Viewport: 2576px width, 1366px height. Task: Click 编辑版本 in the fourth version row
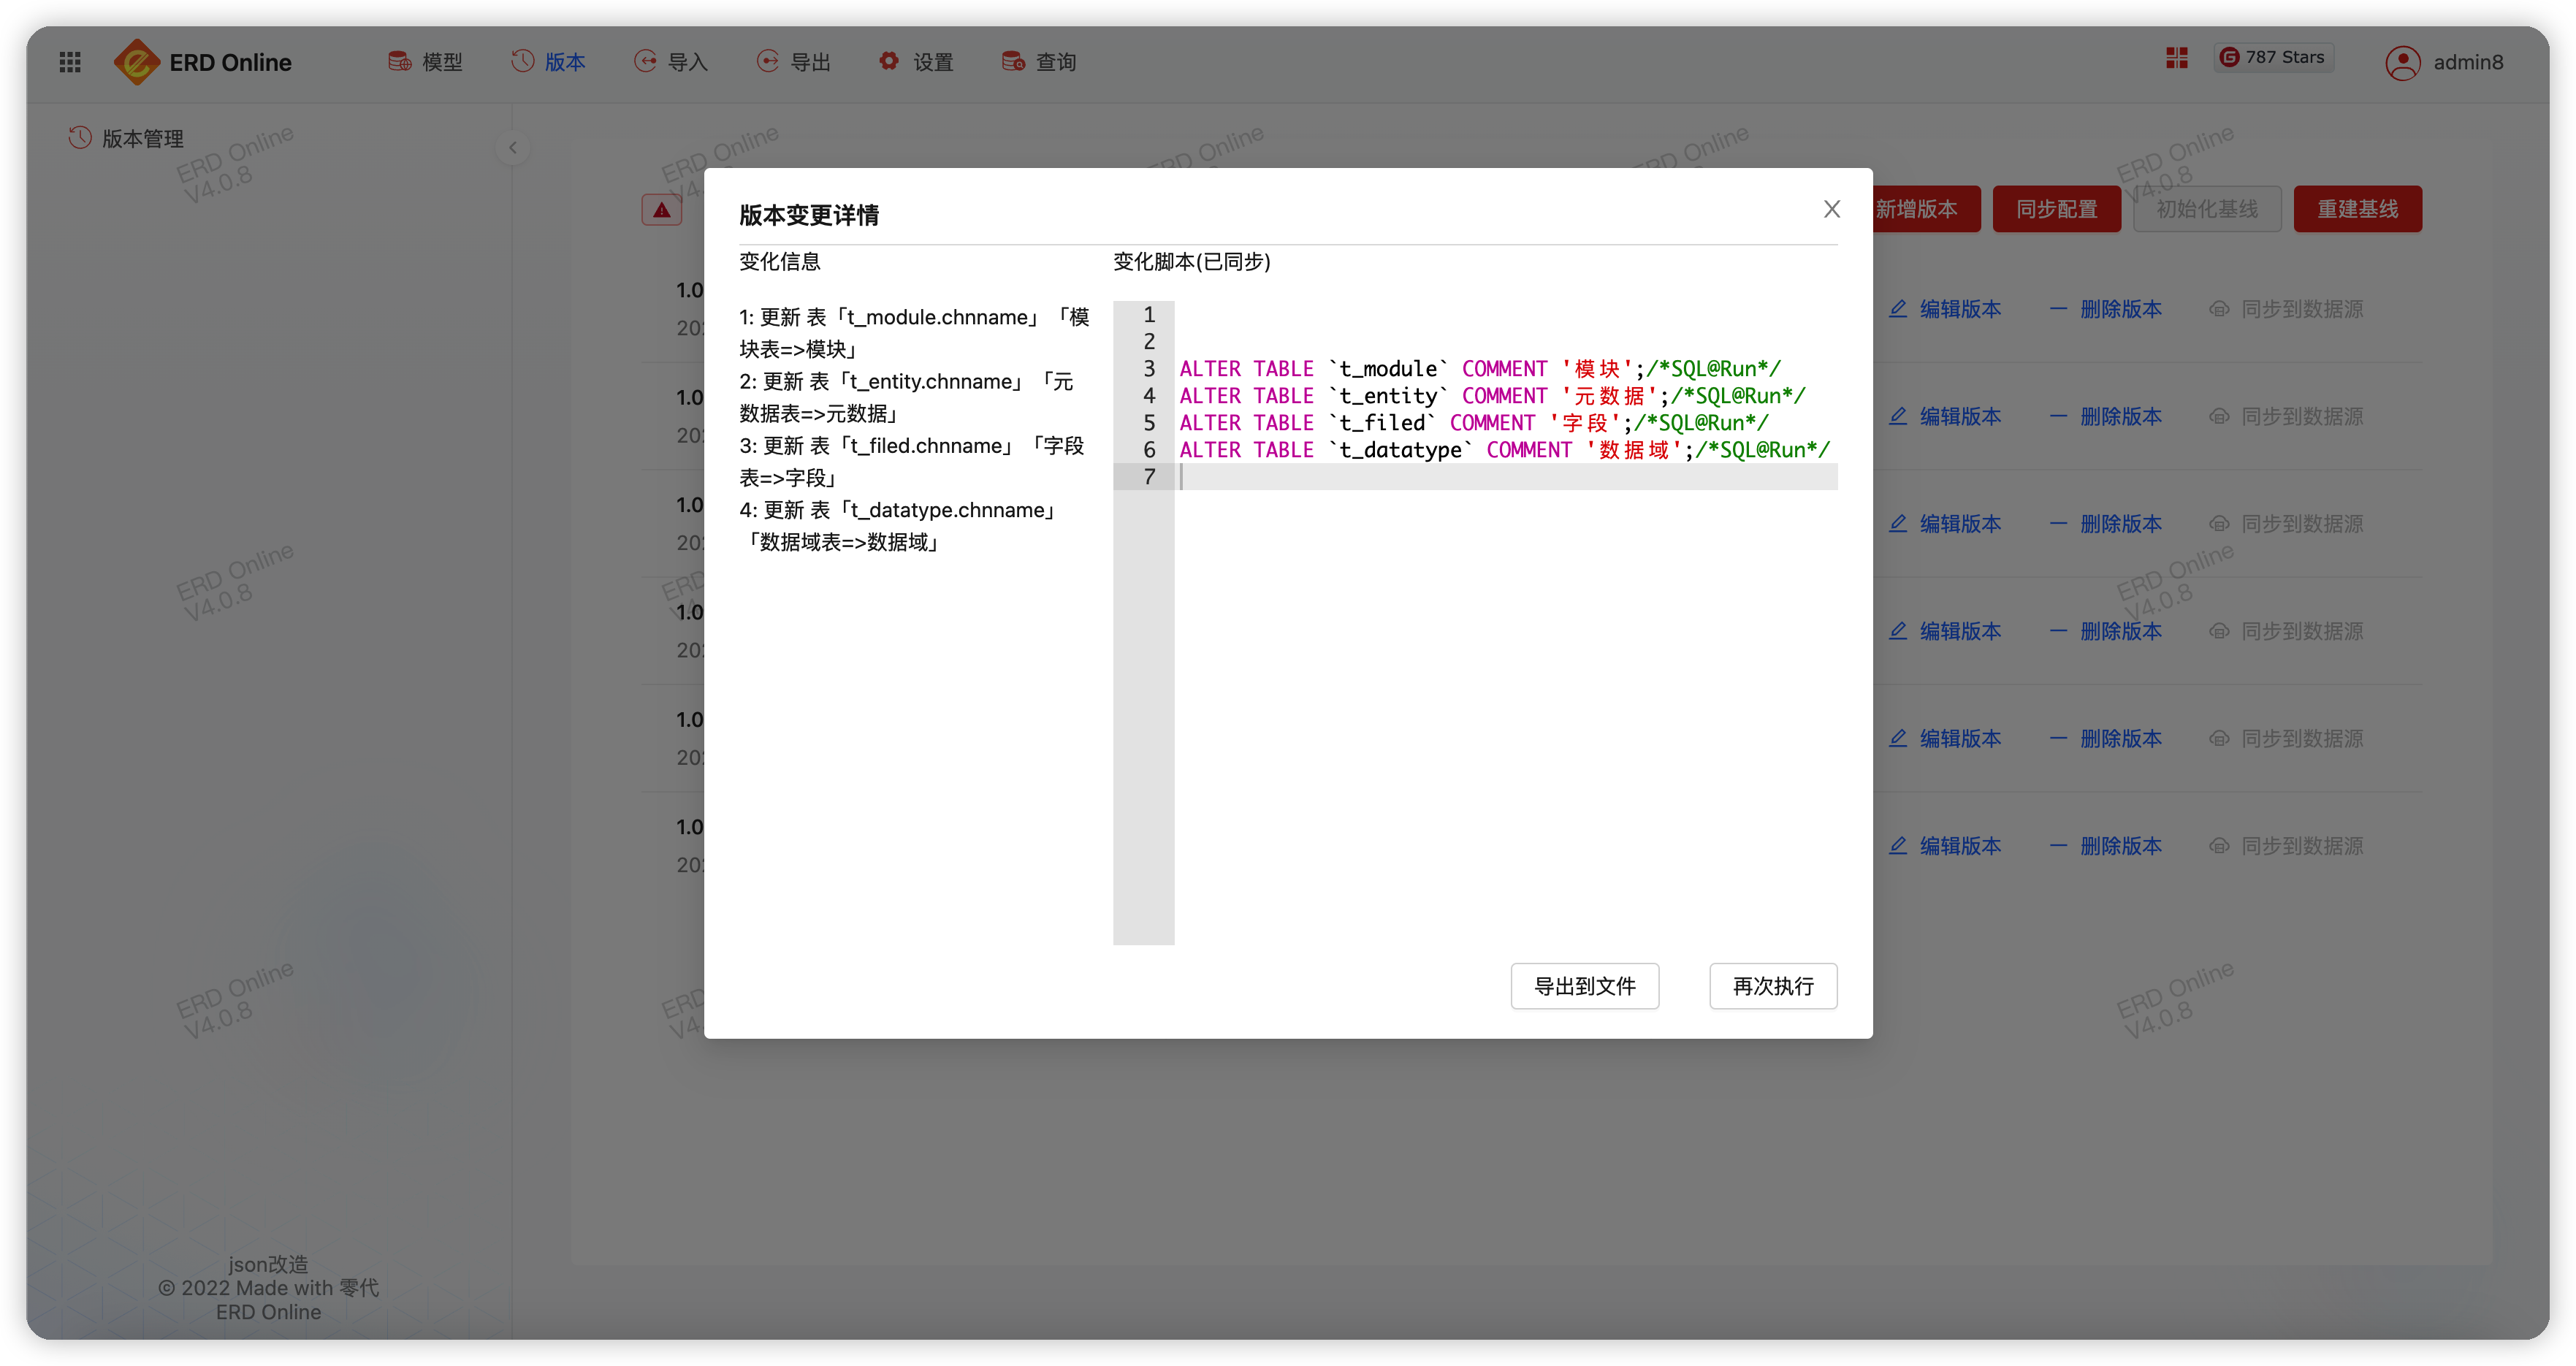coord(1946,631)
